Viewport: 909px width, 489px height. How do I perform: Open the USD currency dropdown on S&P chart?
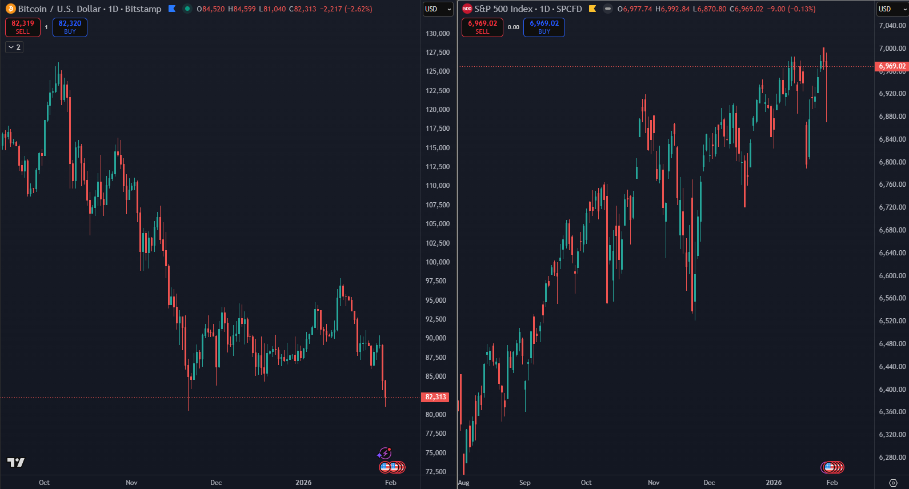891,9
